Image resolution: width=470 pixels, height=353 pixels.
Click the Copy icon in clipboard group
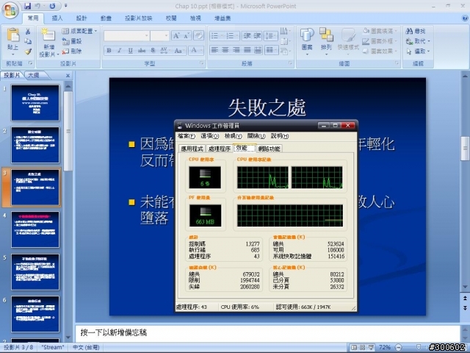coord(28,41)
